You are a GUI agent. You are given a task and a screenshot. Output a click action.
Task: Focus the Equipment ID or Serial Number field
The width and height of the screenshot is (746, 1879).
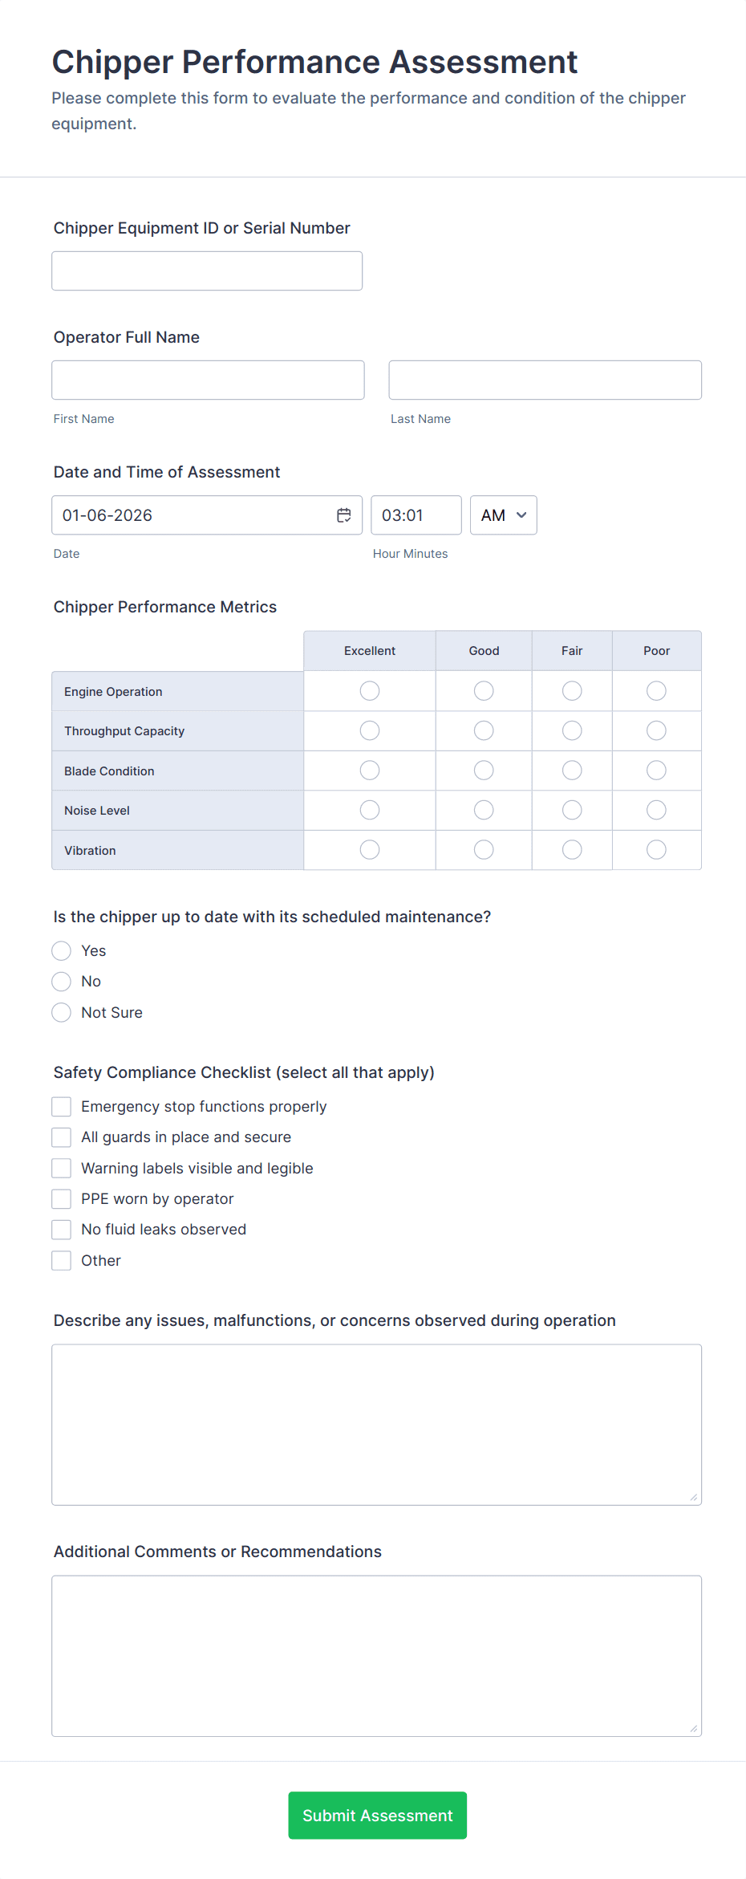point(207,271)
